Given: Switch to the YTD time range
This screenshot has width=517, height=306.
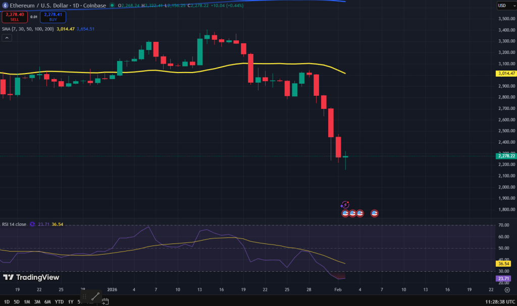Looking at the screenshot, I should pos(60,302).
